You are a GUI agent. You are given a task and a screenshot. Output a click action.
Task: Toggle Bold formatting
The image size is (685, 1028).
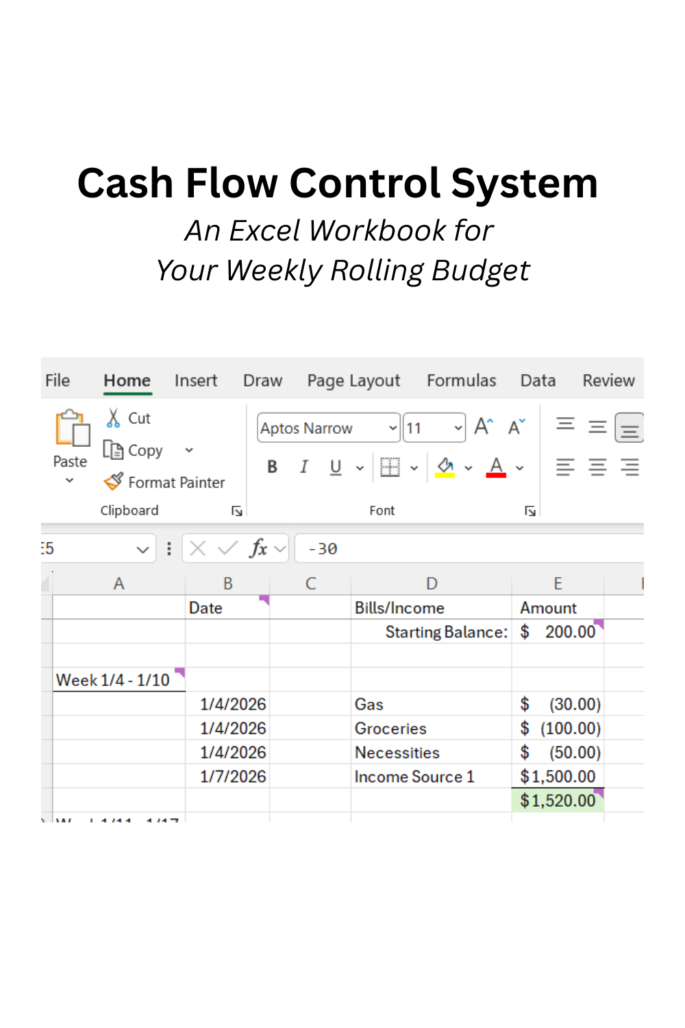point(272,467)
